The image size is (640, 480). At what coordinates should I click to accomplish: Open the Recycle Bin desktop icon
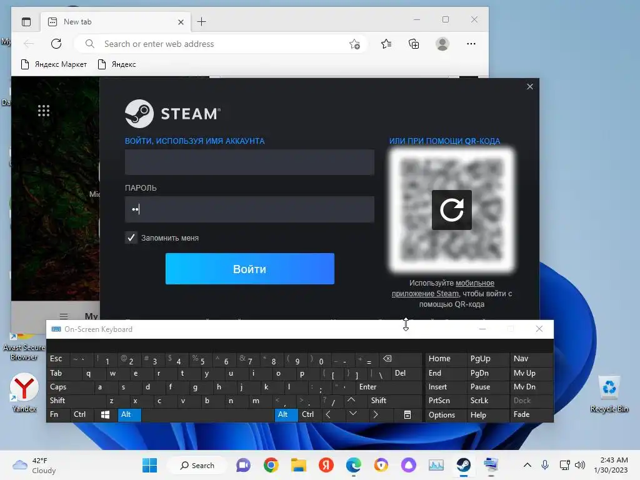609,394
